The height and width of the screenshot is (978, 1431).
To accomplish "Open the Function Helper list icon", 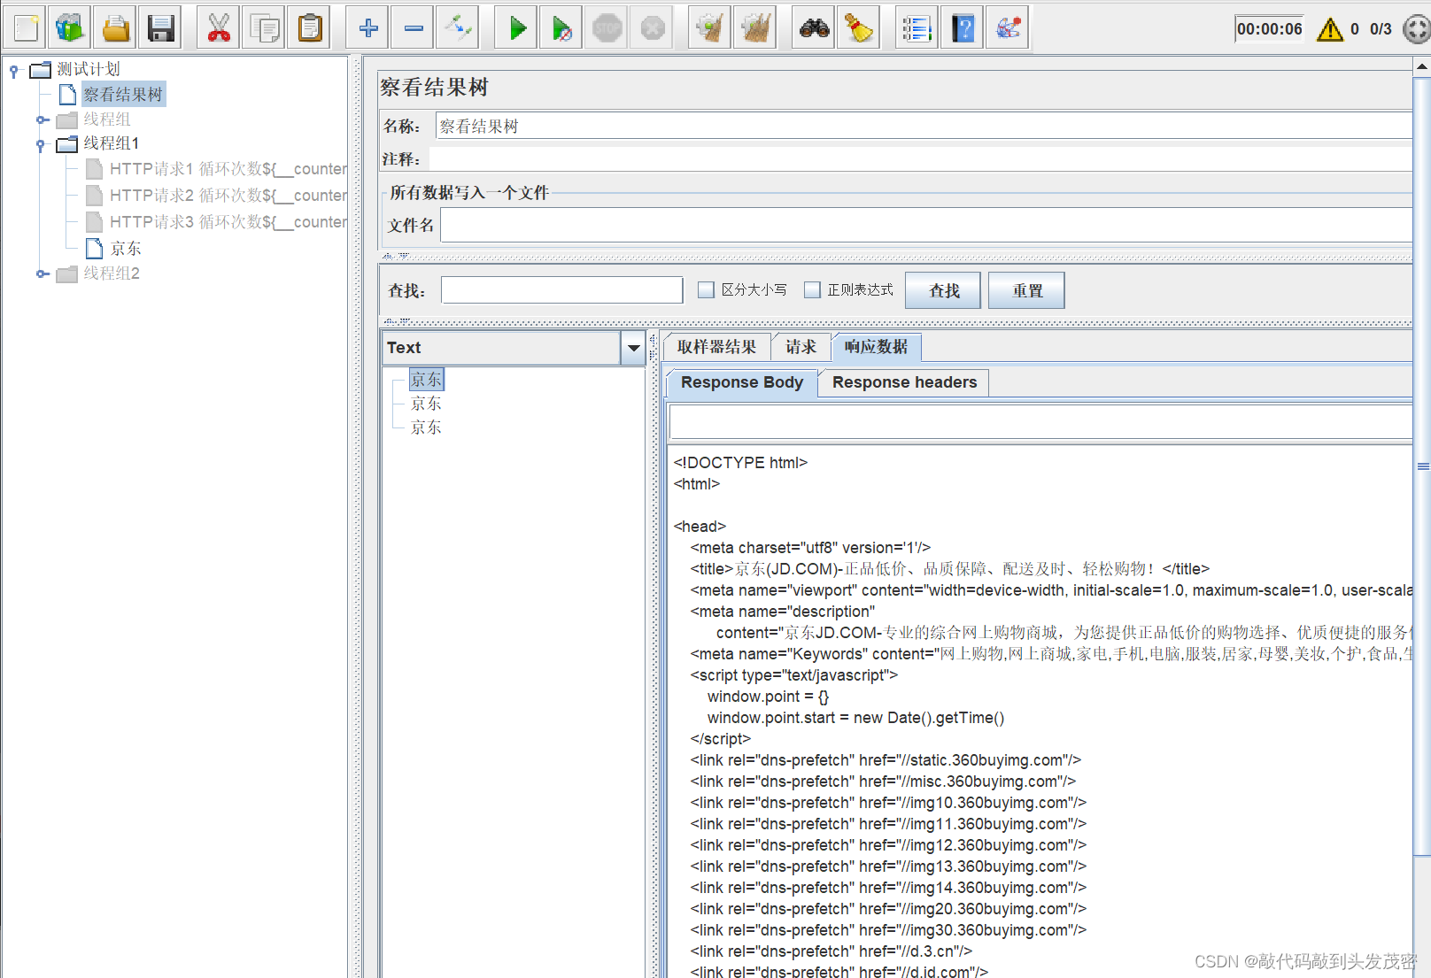I will 917,28.
